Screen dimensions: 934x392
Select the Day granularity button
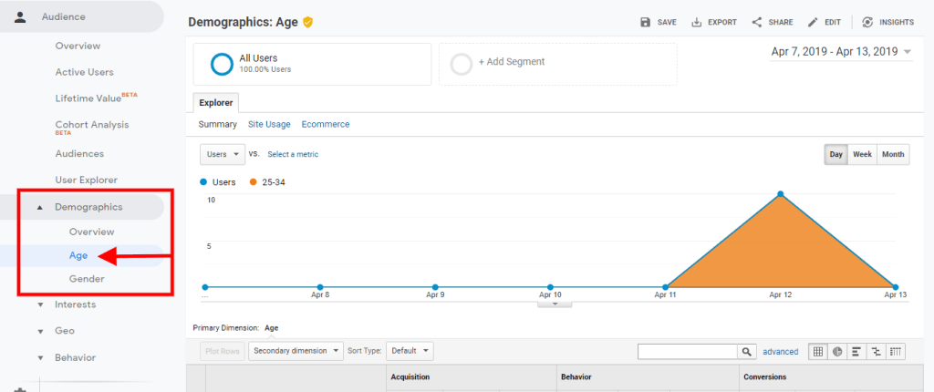pos(835,155)
